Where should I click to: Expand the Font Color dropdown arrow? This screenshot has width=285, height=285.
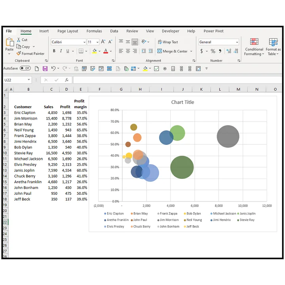(x=111, y=51)
